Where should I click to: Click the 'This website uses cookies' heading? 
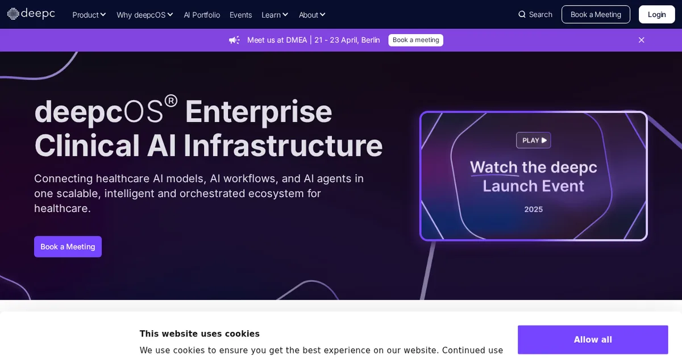pyautogui.click(x=199, y=334)
